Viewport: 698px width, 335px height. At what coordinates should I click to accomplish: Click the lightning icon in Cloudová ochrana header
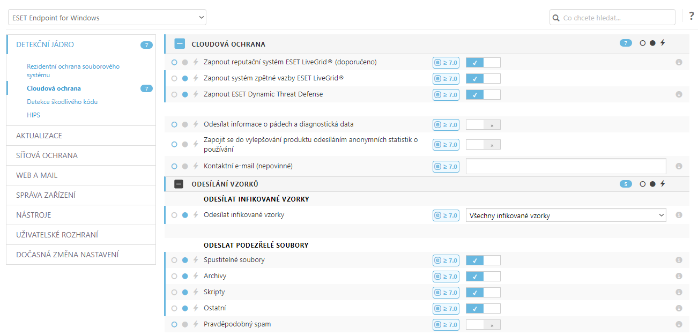[x=663, y=43]
